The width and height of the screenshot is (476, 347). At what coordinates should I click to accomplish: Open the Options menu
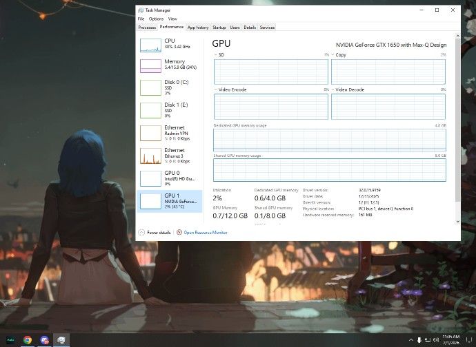[156, 19]
